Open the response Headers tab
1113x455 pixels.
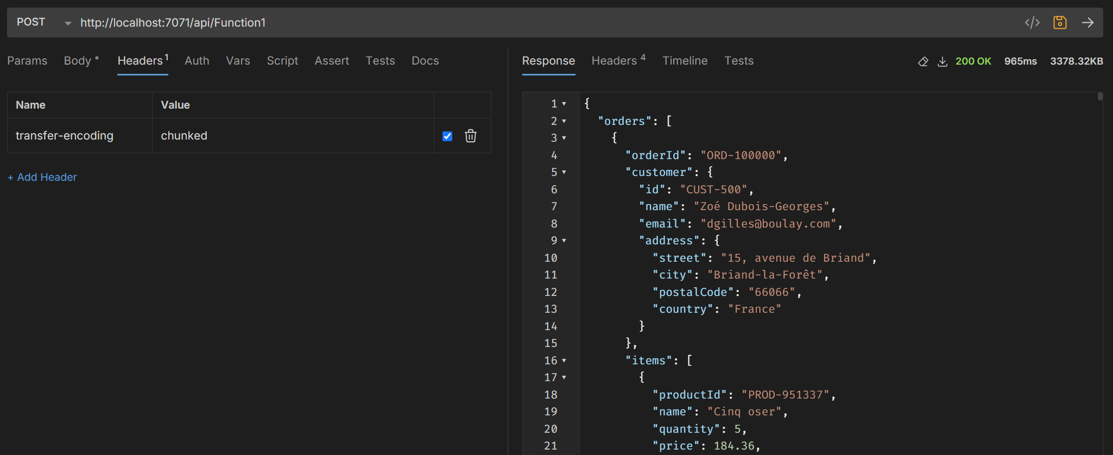(618, 61)
